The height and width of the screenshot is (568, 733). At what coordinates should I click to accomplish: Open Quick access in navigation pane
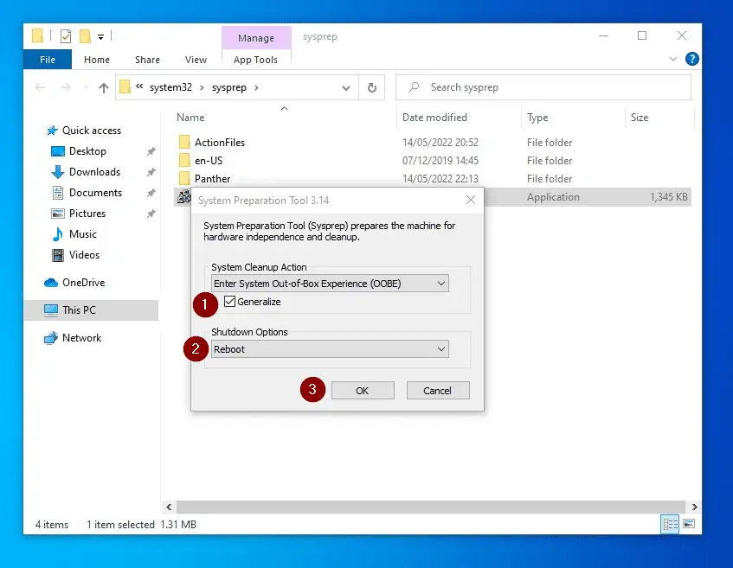pos(91,131)
